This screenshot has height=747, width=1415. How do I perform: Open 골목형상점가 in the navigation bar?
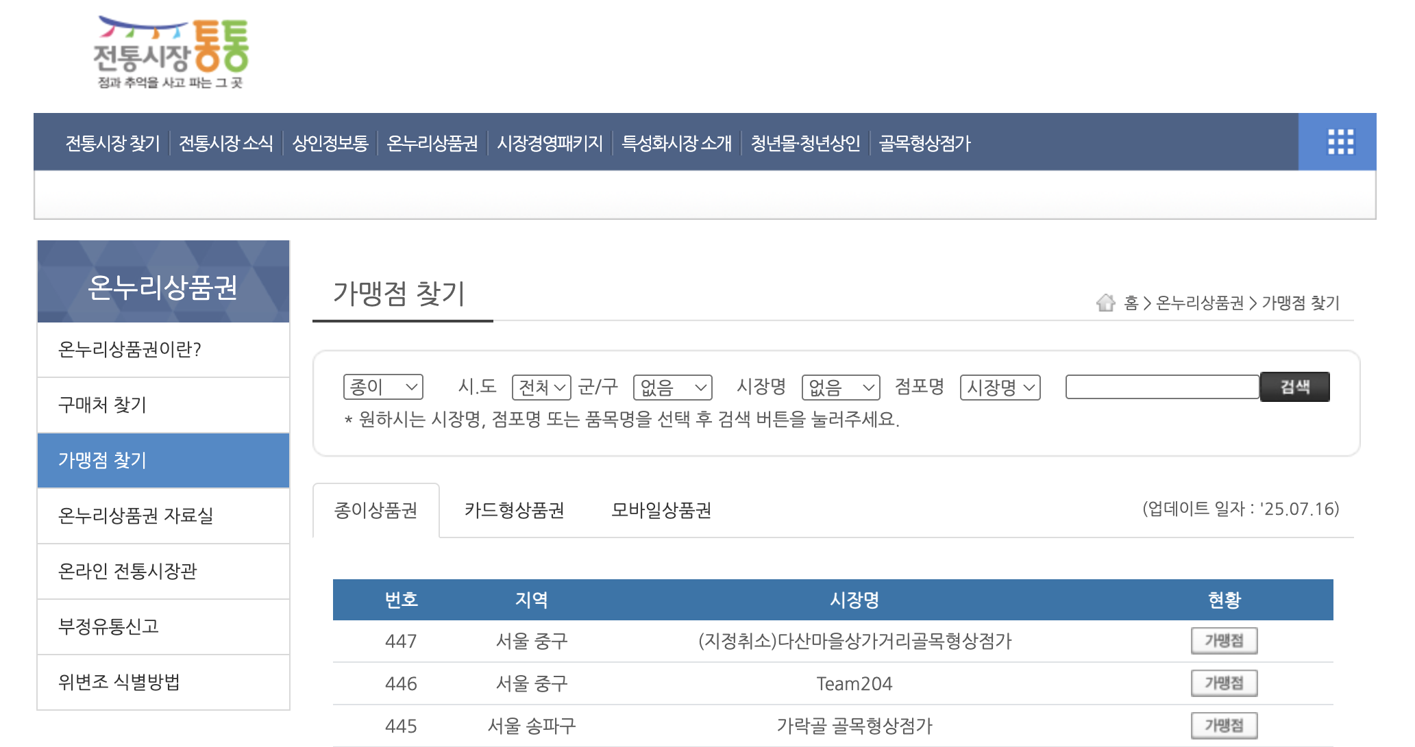point(924,143)
